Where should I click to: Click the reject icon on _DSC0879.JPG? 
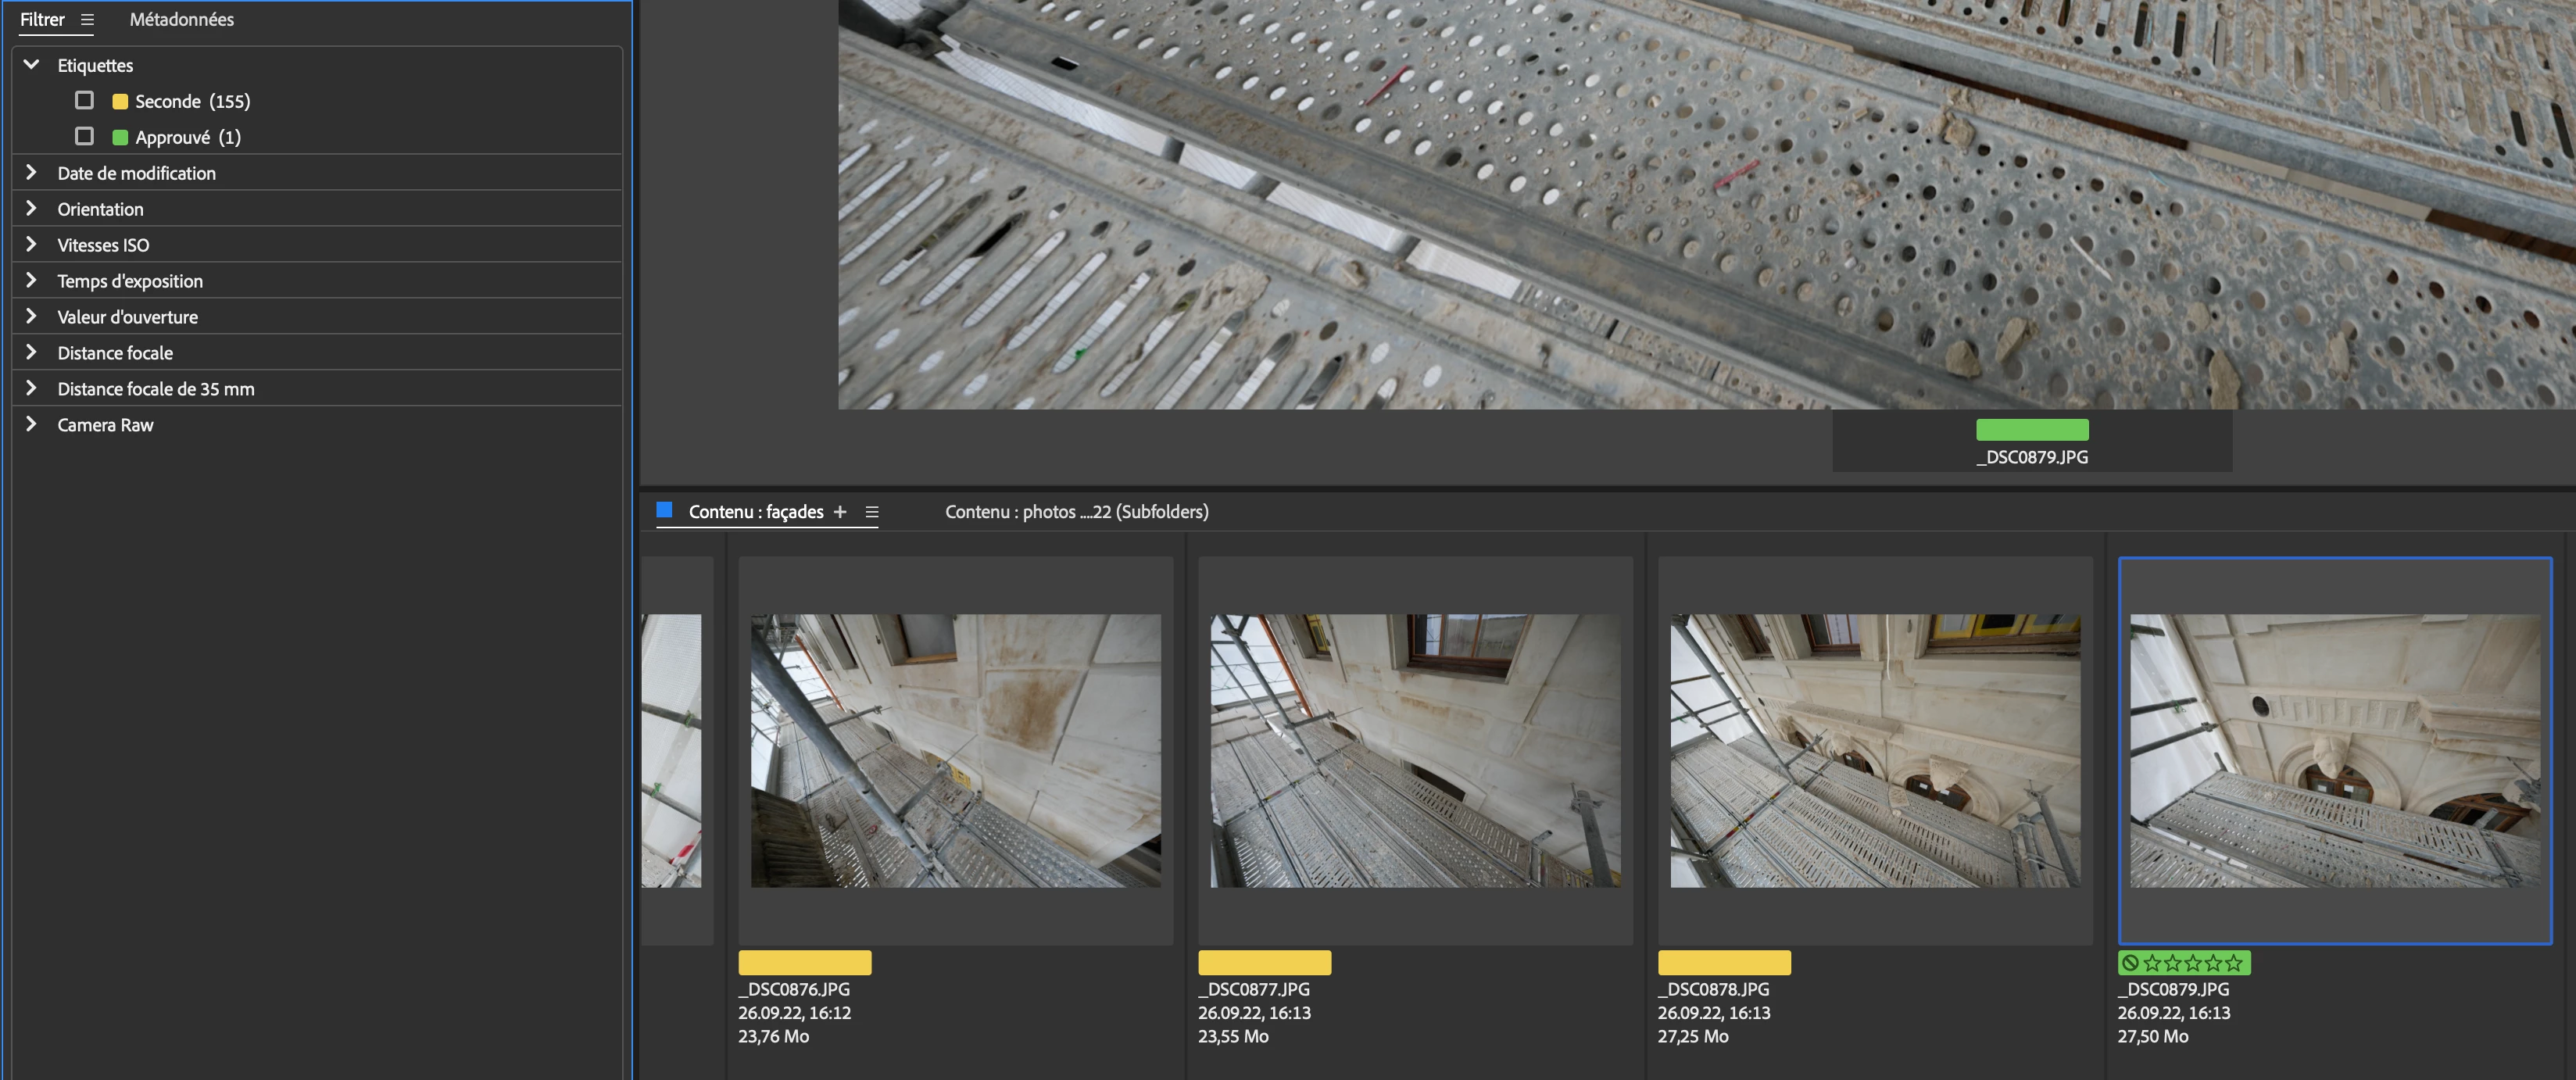[2130, 963]
